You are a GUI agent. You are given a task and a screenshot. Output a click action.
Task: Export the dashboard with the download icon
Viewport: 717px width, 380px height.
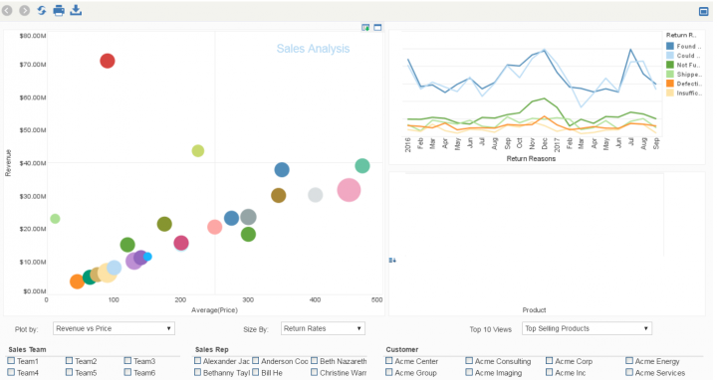tap(76, 10)
